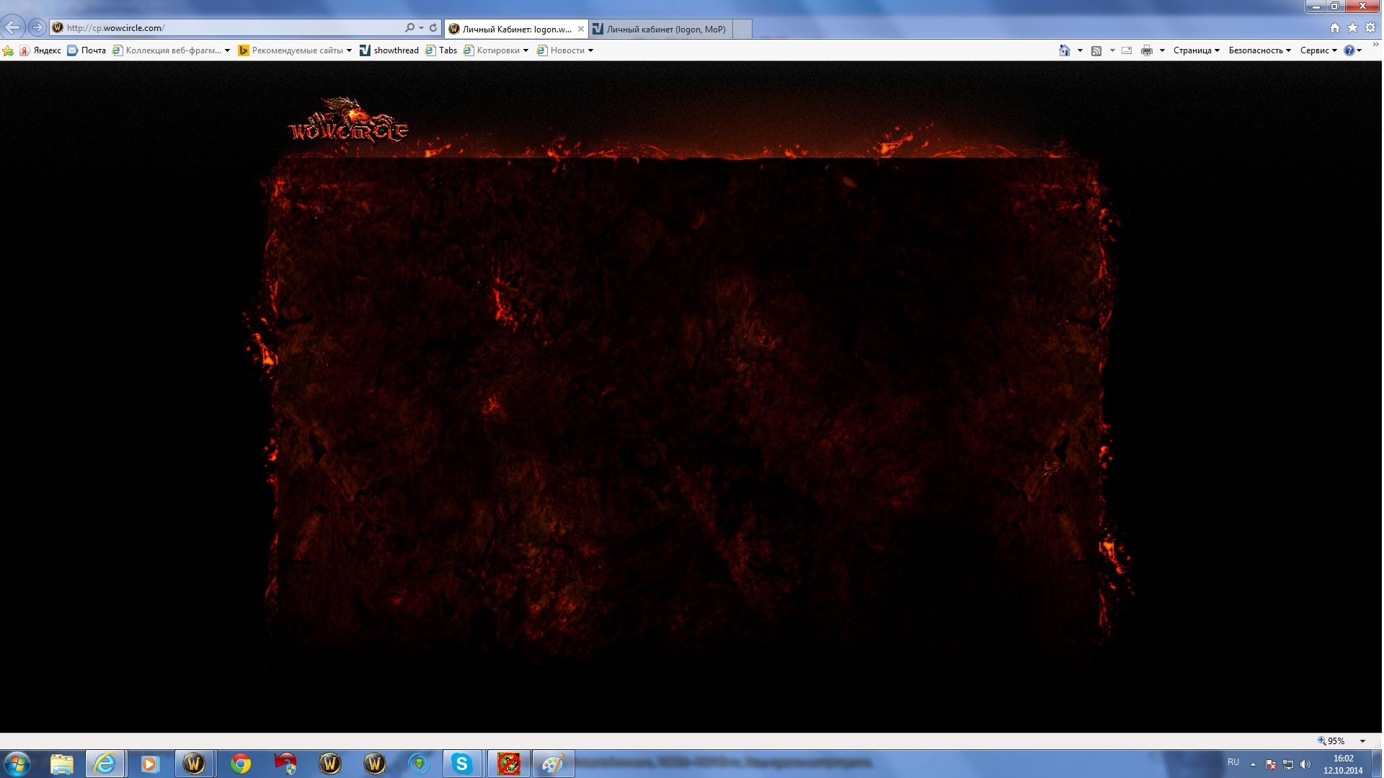Open the Help question mark menu
This screenshot has width=1384, height=778.
point(1352,50)
